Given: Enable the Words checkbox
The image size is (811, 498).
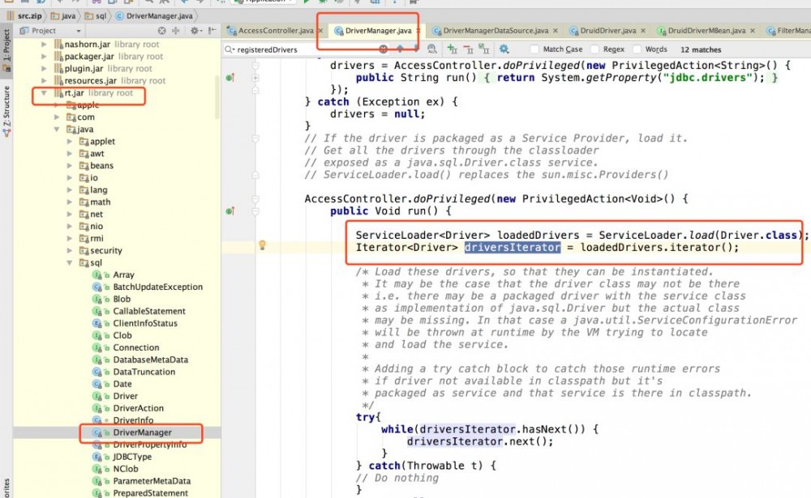Looking at the screenshot, I should point(638,49).
